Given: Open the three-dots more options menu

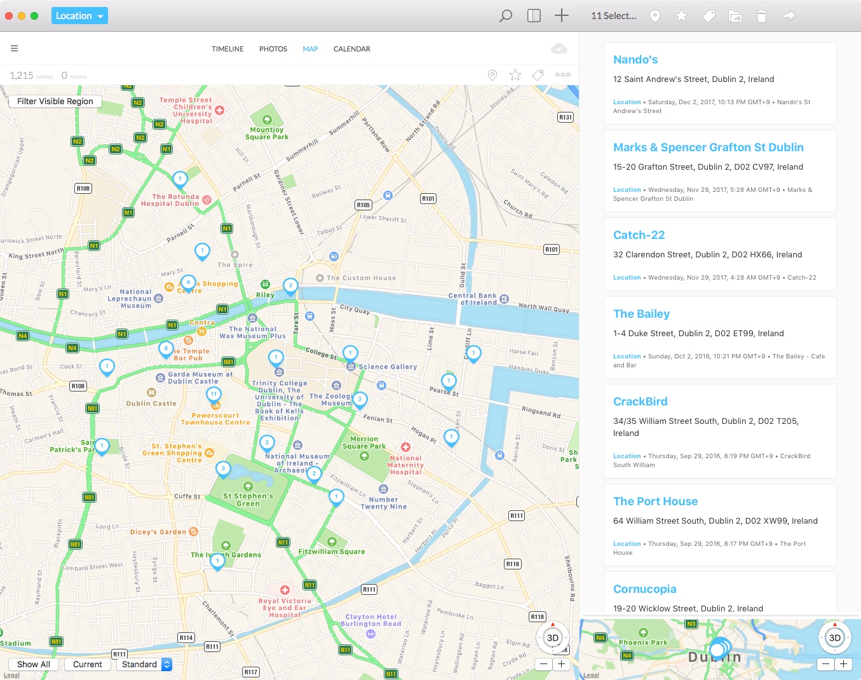Looking at the screenshot, I should [562, 75].
